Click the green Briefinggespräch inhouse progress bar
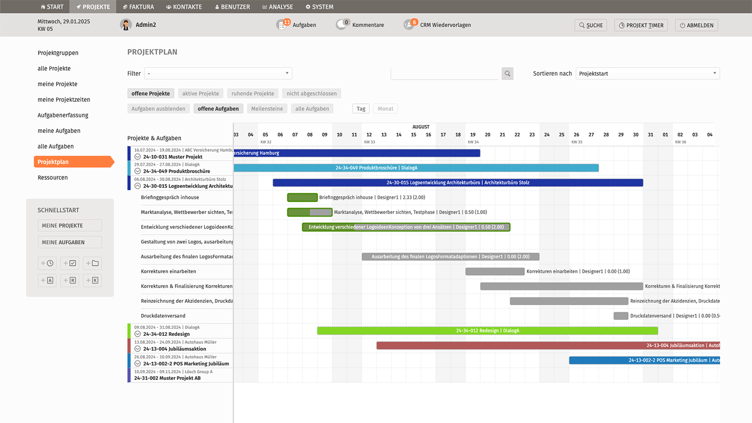Image resolution: width=752 pixels, height=423 pixels. 302,197
